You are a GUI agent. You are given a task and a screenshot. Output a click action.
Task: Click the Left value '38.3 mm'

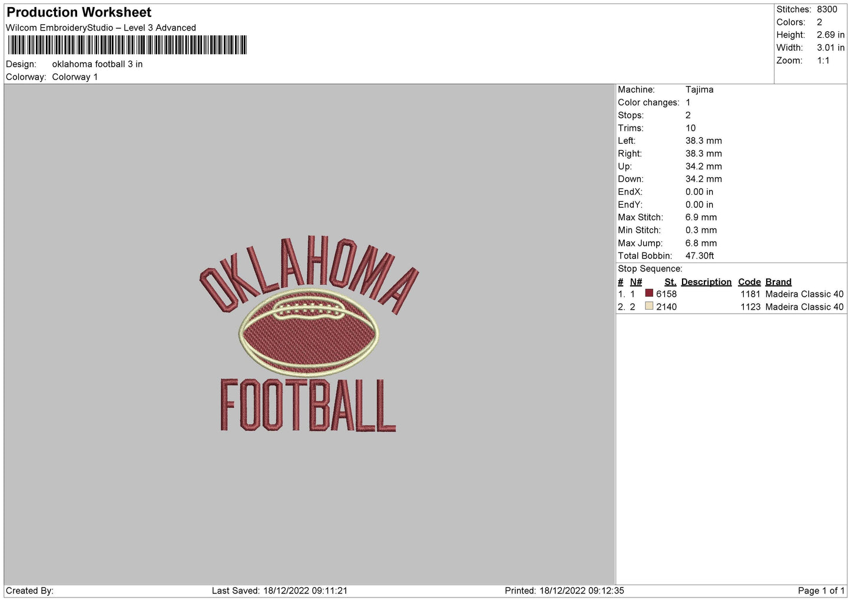point(703,141)
